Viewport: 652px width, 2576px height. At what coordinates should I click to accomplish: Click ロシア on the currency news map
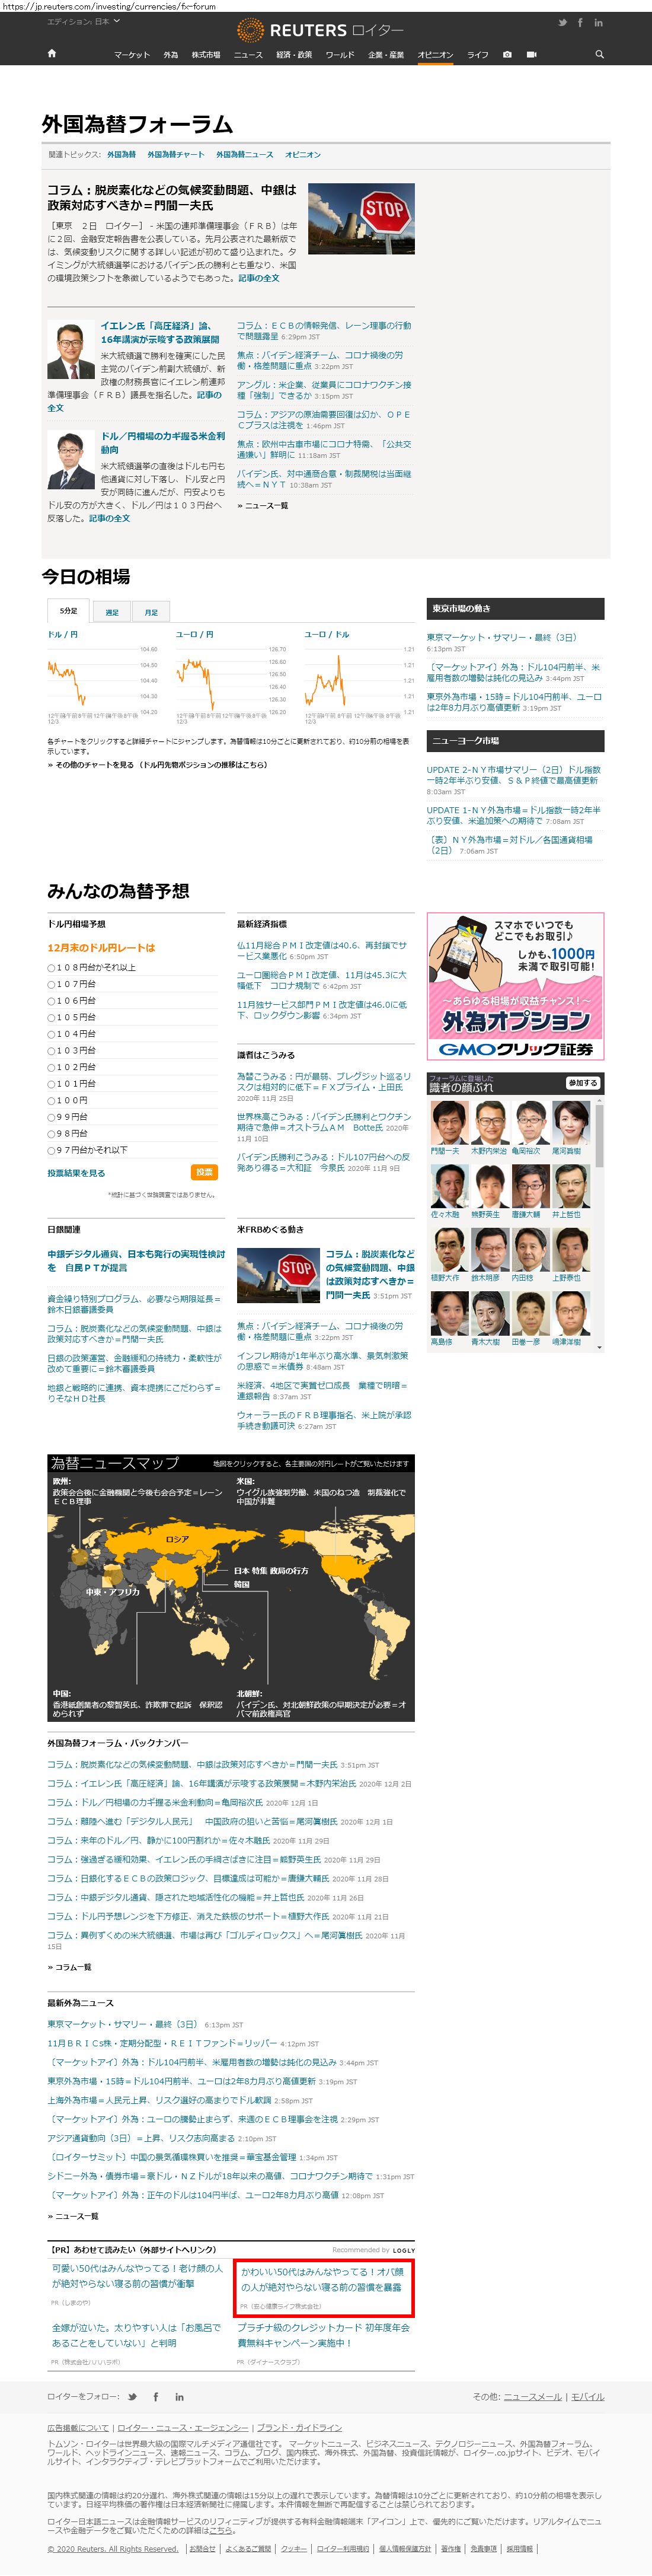[x=177, y=1539]
